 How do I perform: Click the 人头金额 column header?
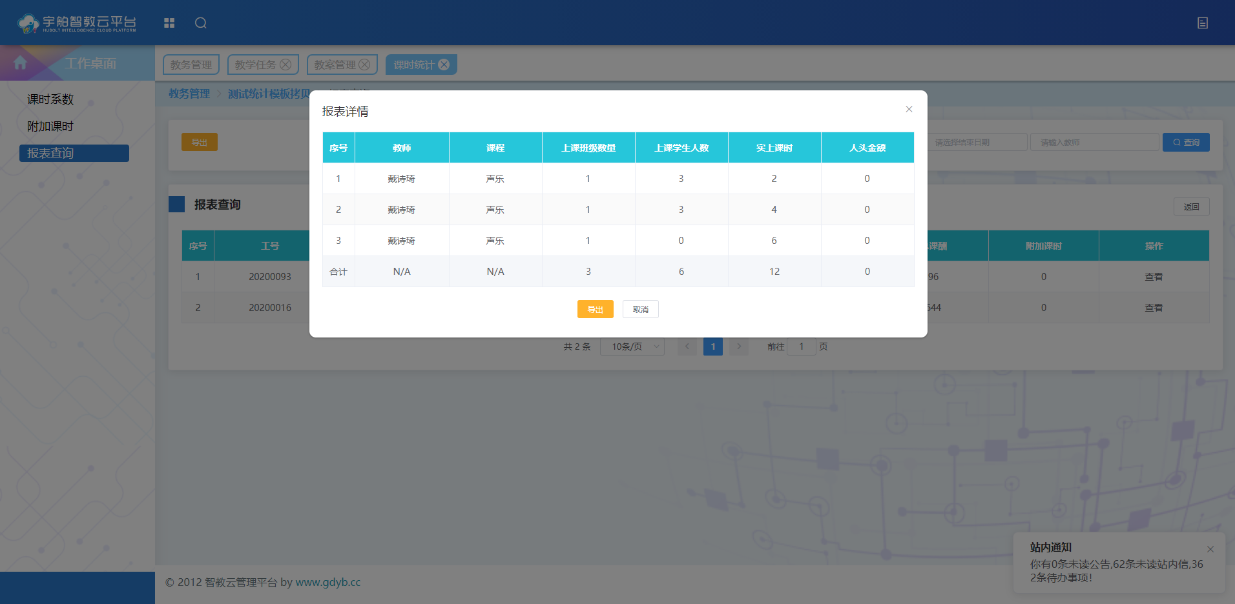867,148
